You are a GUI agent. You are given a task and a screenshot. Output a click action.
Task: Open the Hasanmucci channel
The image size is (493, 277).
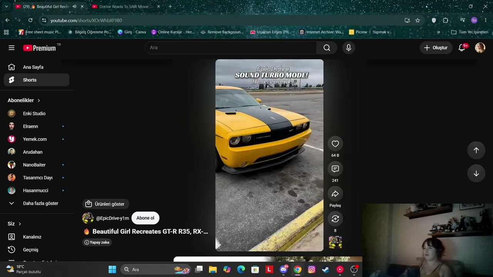tap(37, 190)
